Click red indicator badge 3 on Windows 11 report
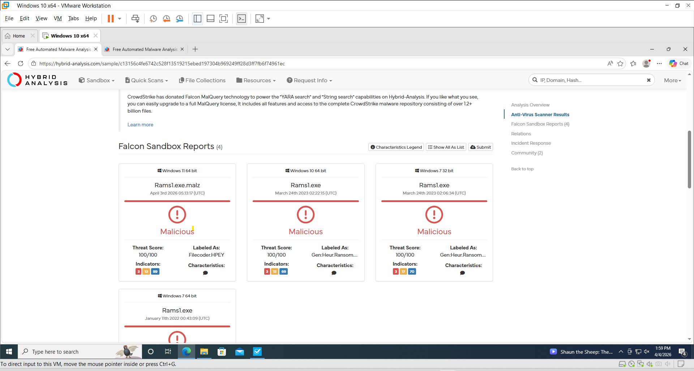The width and height of the screenshot is (694, 371). click(138, 271)
